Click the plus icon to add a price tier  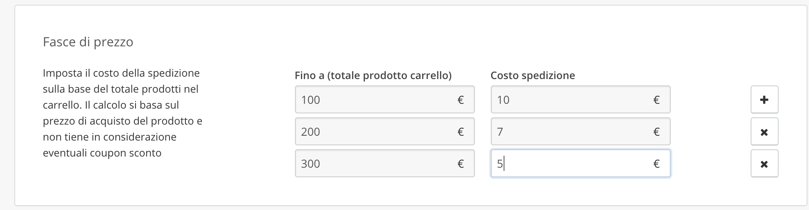click(x=764, y=100)
